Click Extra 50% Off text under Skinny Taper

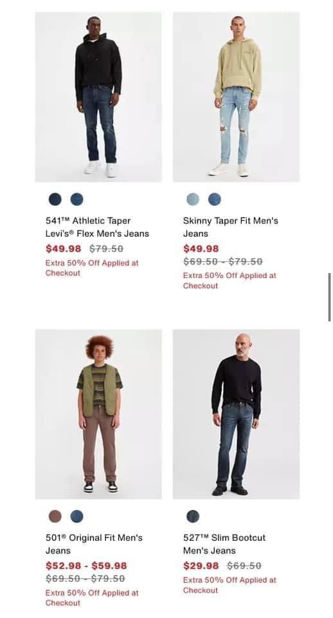(x=230, y=281)
